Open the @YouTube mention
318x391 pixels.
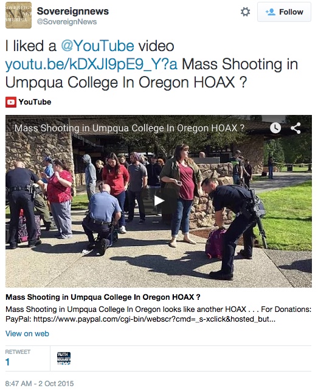coord(97,46)
